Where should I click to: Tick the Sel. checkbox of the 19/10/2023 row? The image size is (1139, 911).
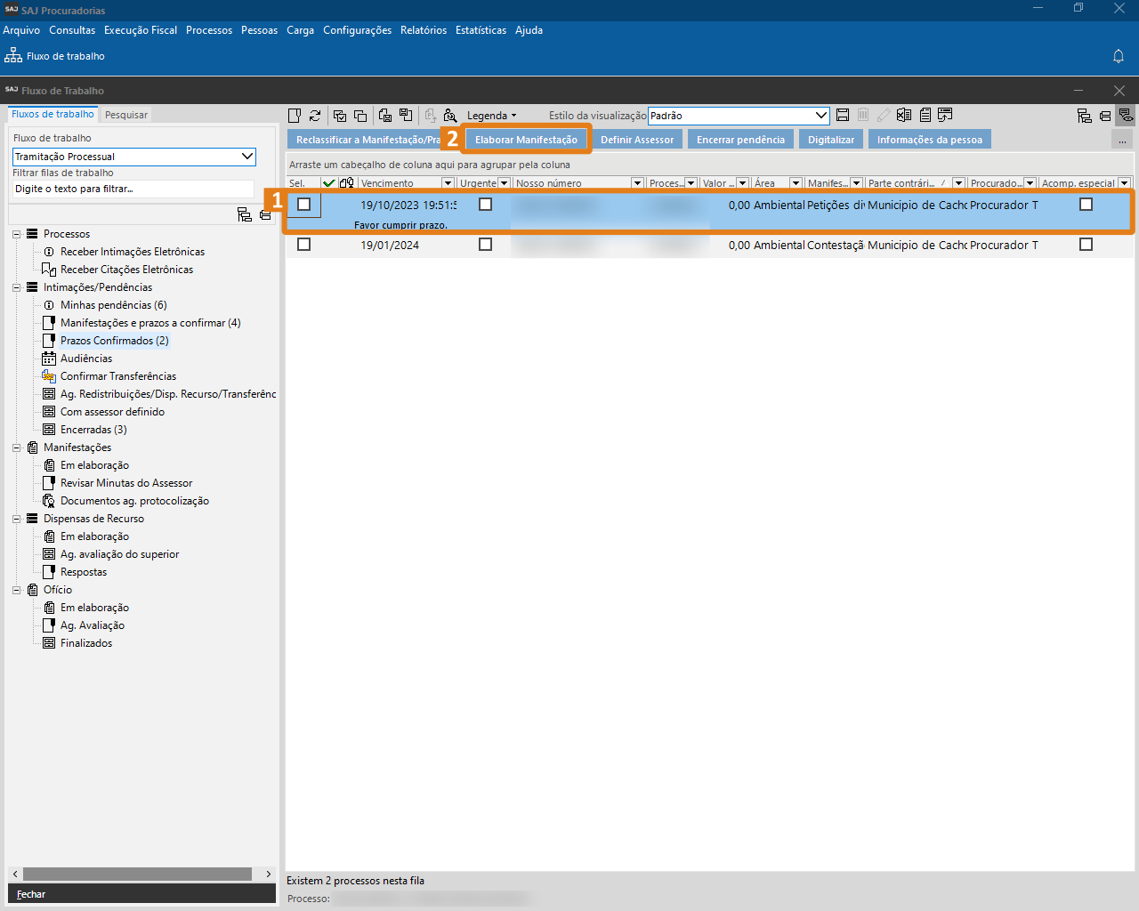pos(304,205)
